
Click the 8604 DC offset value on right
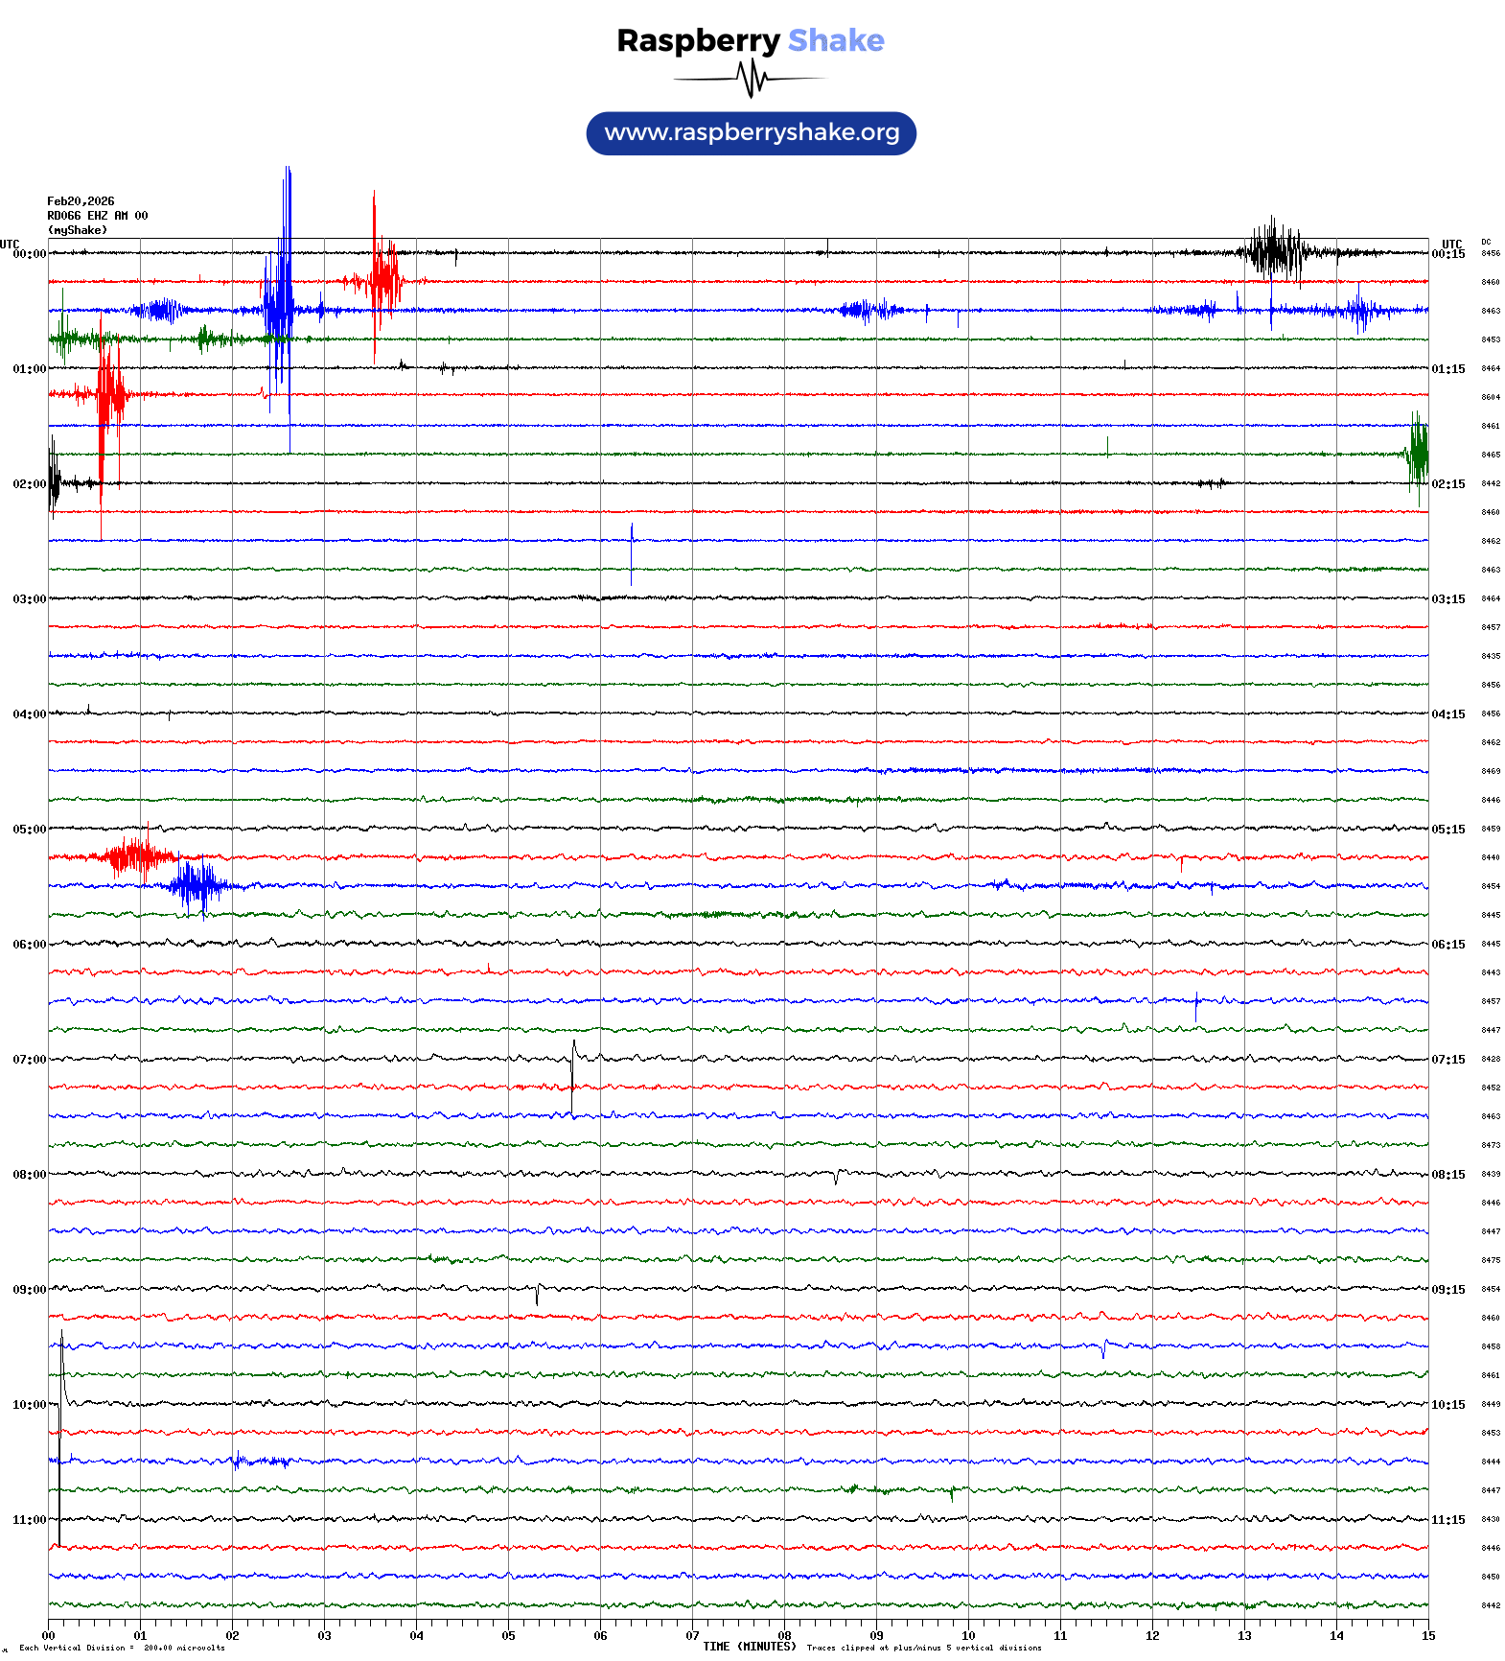coord(1491,397)
